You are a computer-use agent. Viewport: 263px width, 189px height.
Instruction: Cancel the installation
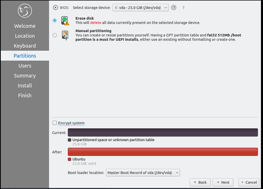point(249,182)
